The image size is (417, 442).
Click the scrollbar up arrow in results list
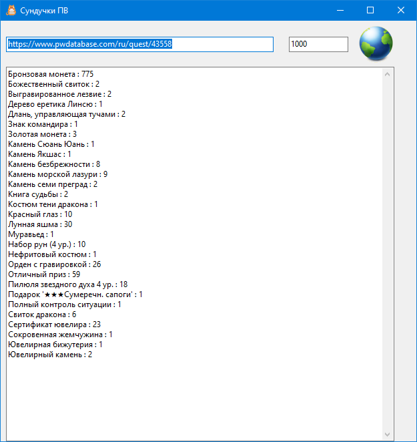(x=387, y=73)
